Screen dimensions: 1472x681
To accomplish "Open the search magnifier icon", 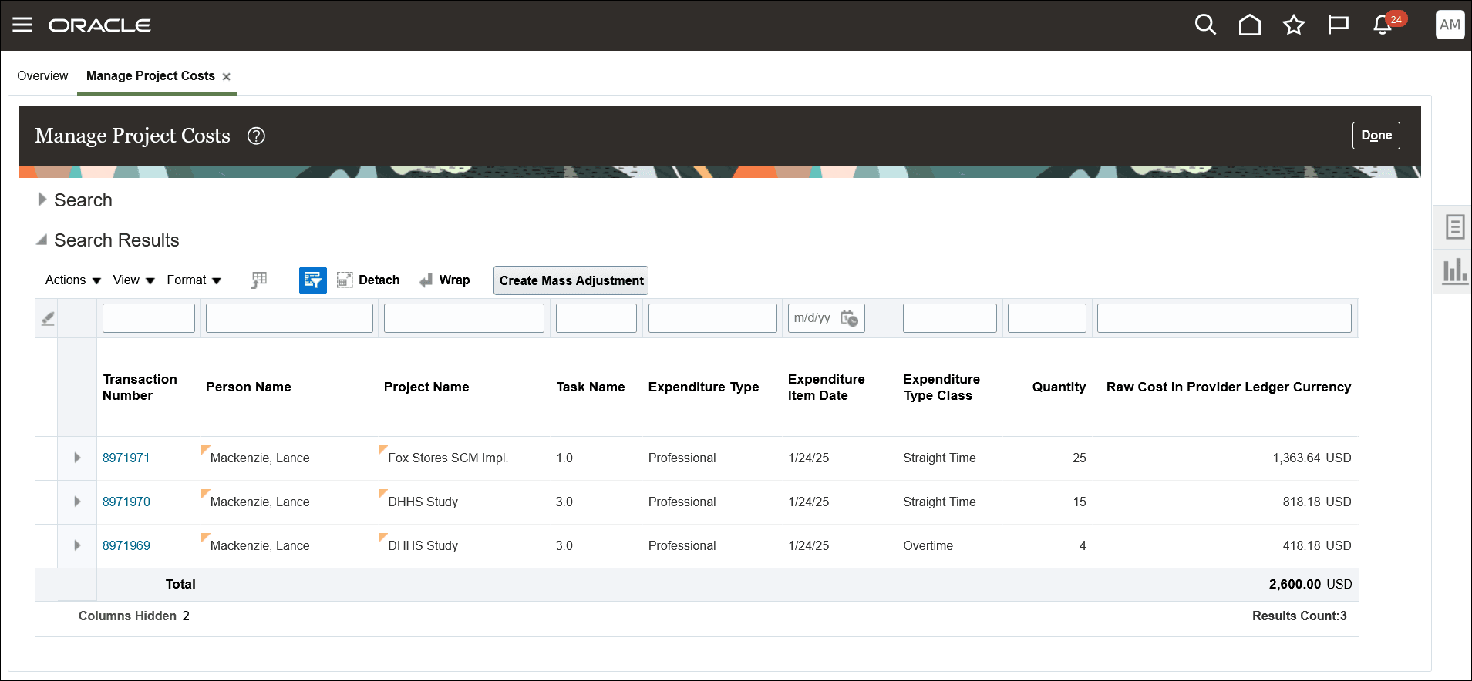I will (x=1205, y=25).
